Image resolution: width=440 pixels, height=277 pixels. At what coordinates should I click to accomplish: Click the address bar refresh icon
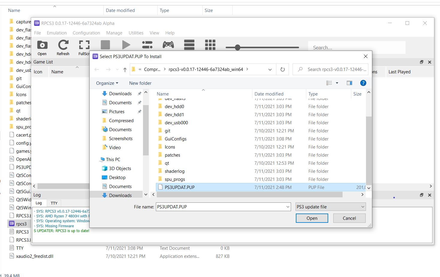(282, 69)
